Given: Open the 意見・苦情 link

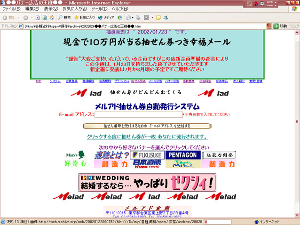Looking at the screenshot, I should coord(256,81).
